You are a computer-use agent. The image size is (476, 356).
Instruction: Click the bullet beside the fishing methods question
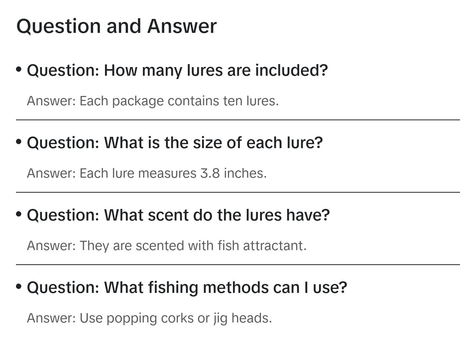point(19,286)
